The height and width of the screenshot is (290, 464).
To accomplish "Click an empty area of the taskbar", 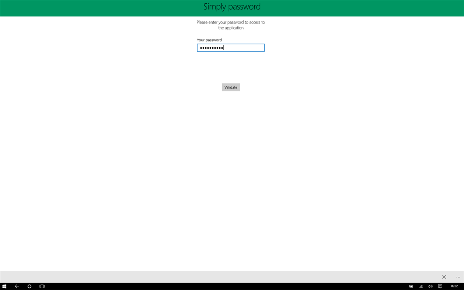I will pyautogui.click(x=221, y=286).
